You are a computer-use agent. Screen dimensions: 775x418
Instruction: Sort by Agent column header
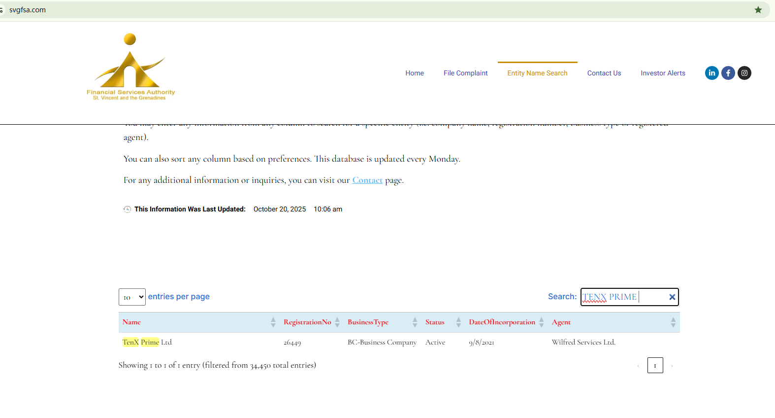click(x=561, y=322)
